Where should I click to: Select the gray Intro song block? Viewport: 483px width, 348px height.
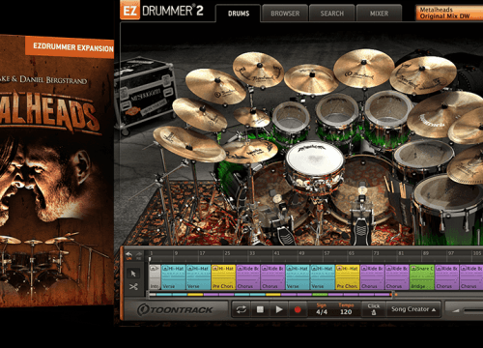click(155, 277)
